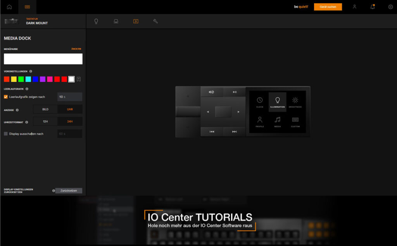
Task: Show info for Display-Einstellungen zurücksetzen
Action: click(54, 191)
